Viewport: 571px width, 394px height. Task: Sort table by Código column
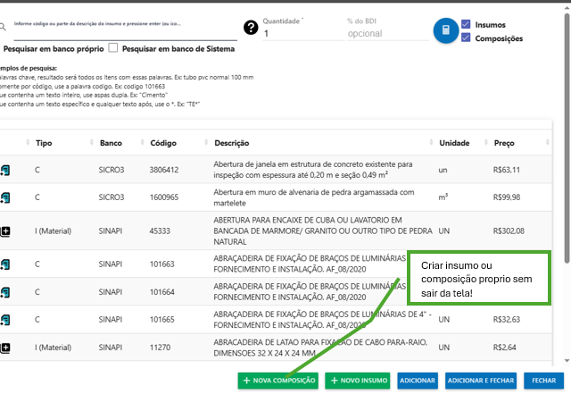pyautogui.click(x=163, y=143)
